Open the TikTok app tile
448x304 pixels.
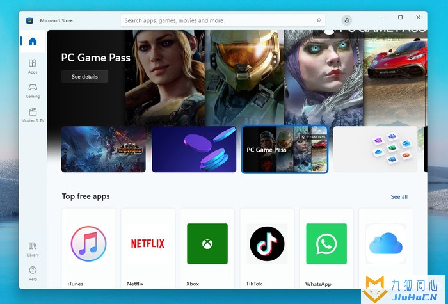tap(267, 248)
